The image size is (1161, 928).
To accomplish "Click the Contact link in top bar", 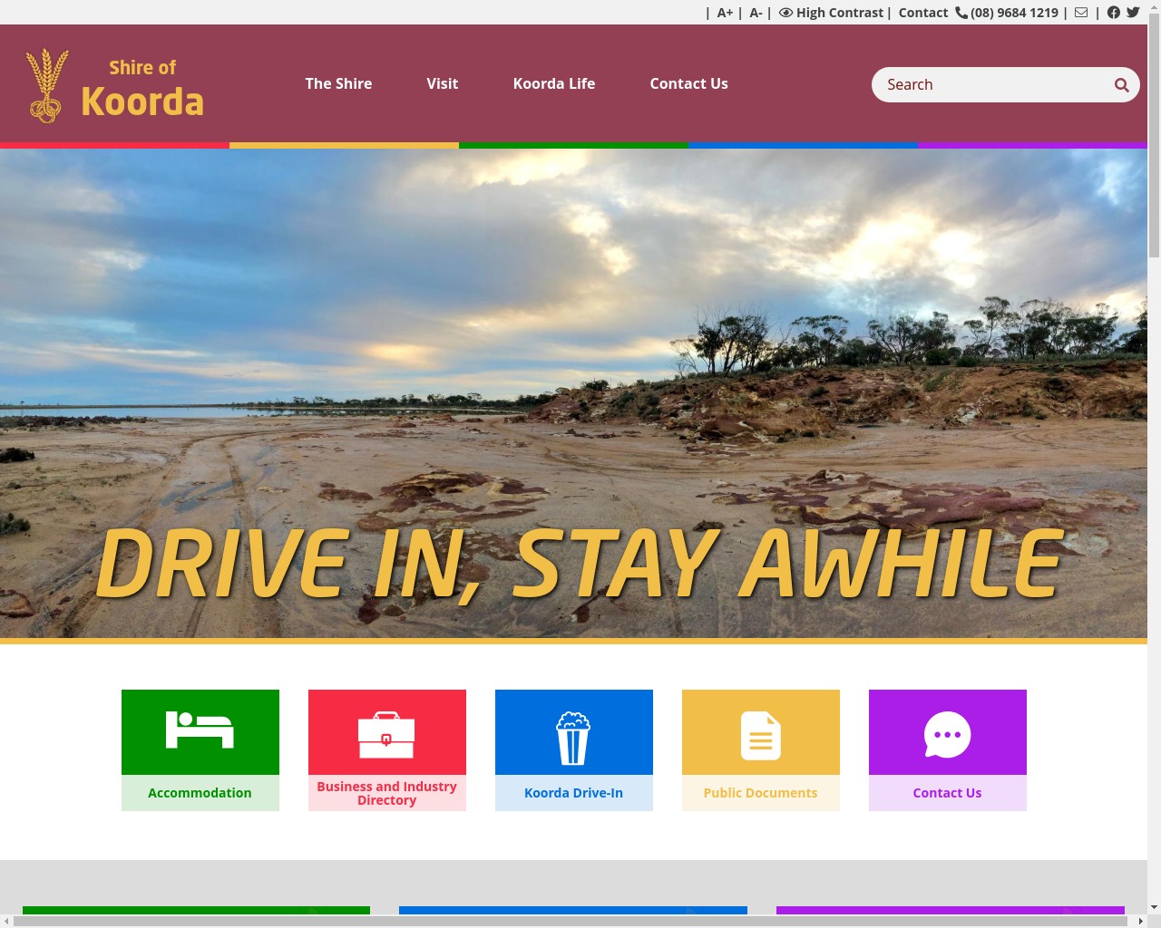I will pos(922,13).
